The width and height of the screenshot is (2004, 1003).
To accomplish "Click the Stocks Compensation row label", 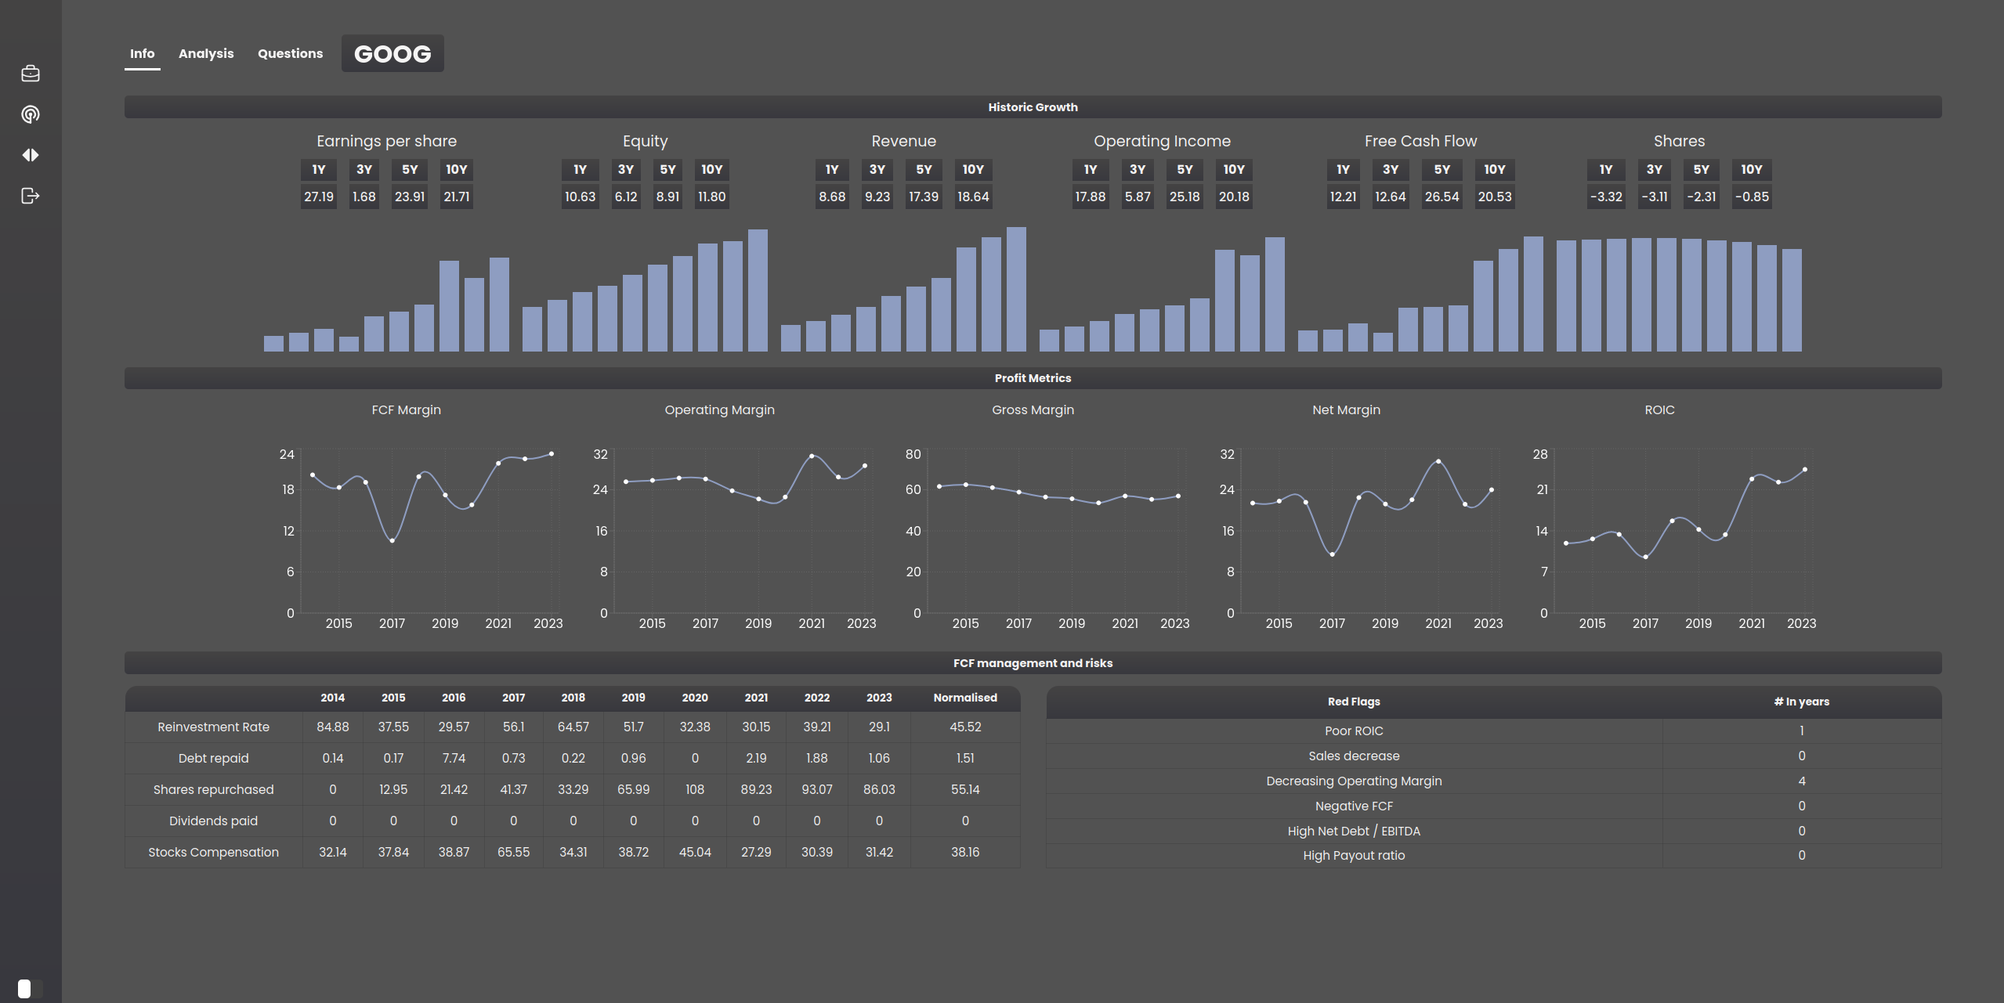I will (213, 852).
